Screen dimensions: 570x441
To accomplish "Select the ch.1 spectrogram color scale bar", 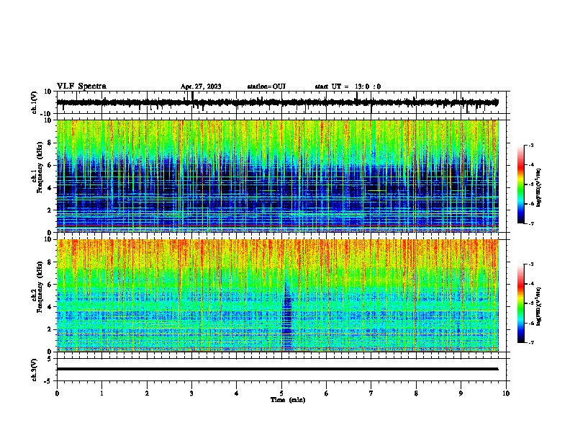I will click(x=520, y=184).
